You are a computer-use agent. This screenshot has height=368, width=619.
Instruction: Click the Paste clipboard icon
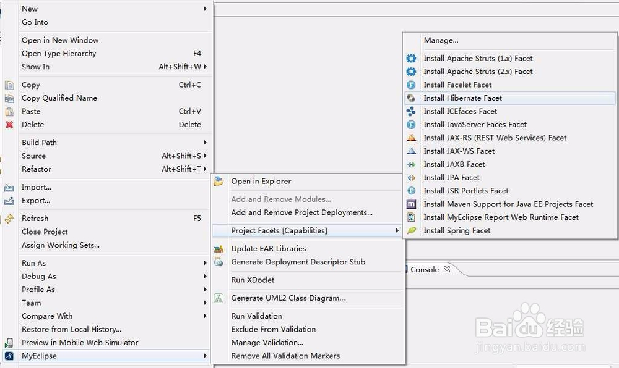click(9, 111)
